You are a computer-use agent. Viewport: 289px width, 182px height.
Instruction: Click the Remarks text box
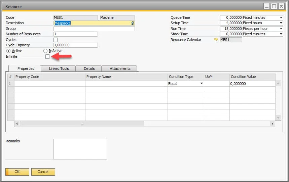point(80,149)
